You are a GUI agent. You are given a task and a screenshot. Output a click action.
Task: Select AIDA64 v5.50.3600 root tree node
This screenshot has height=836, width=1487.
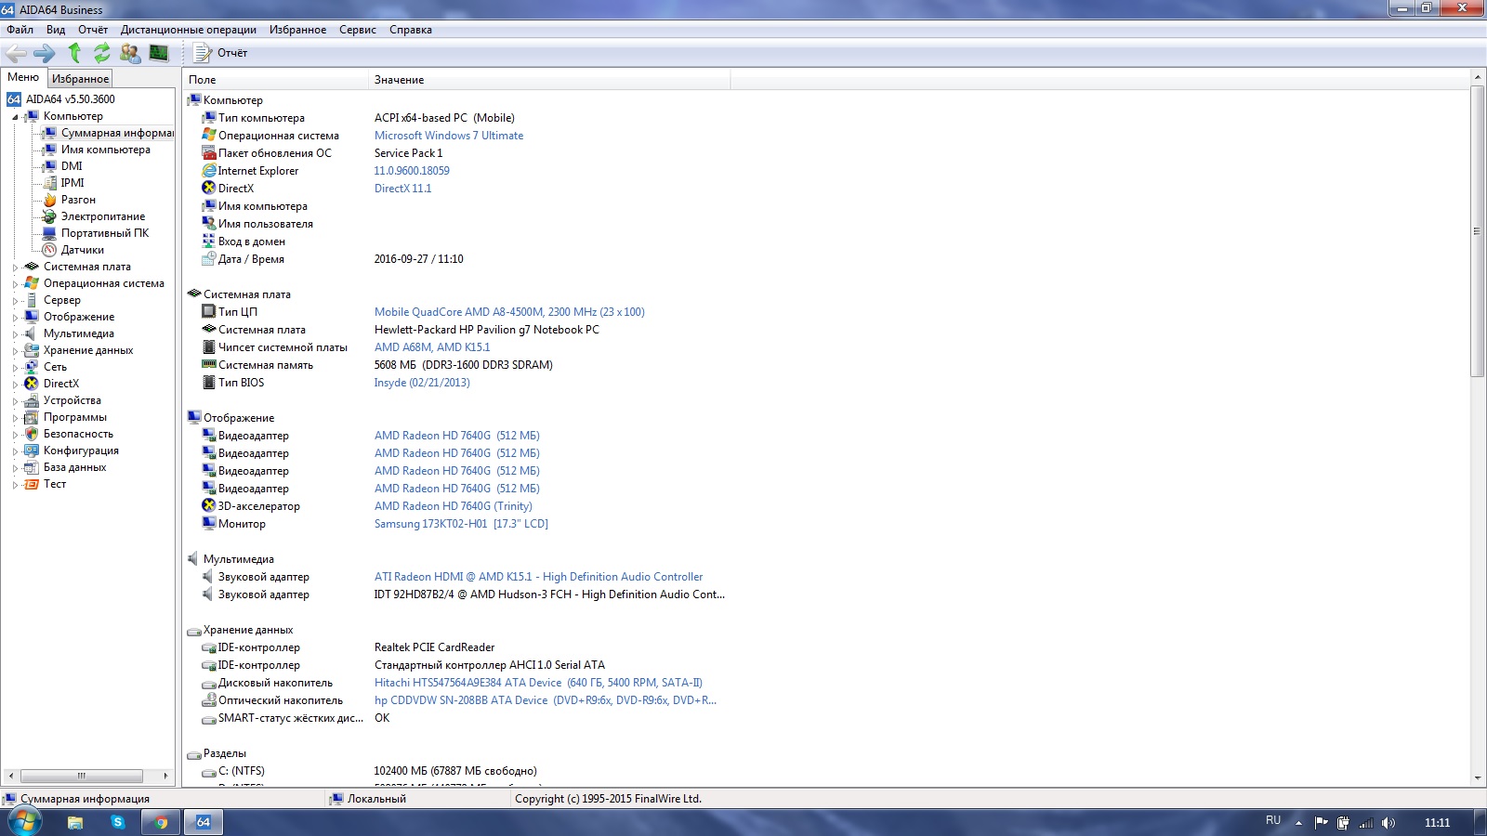tap(71, 99)
